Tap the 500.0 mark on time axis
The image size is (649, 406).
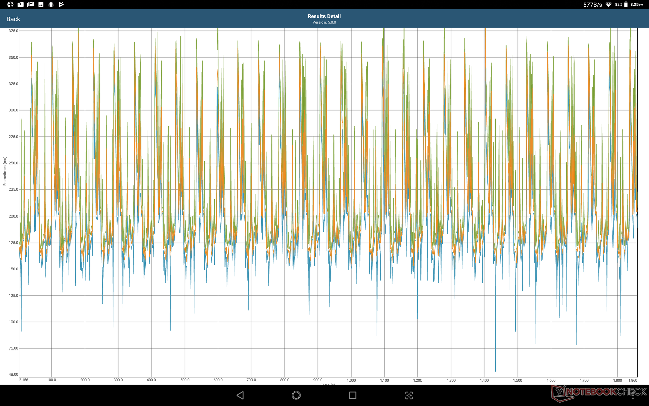coord(185,380)
